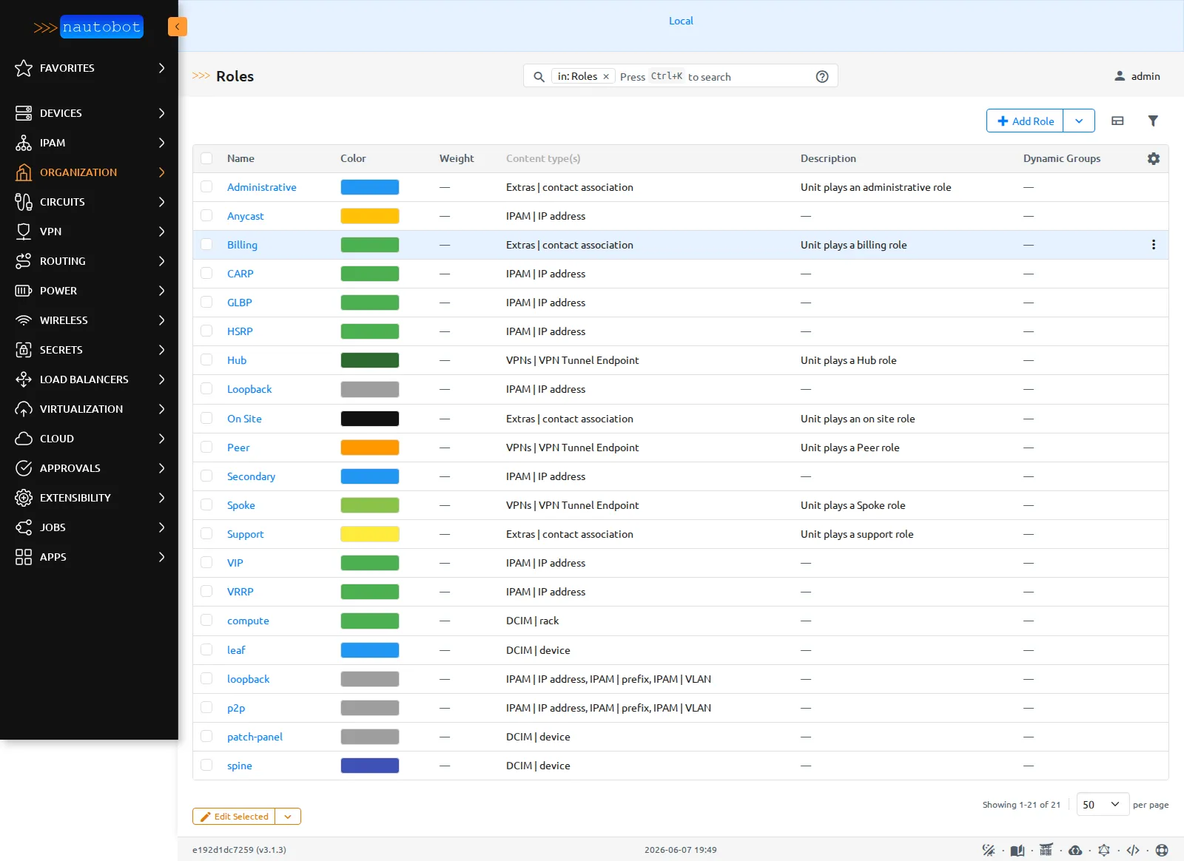Click the Add Role button
The width and height of the screenshot is (1184, 861).
click(1025, 121)
